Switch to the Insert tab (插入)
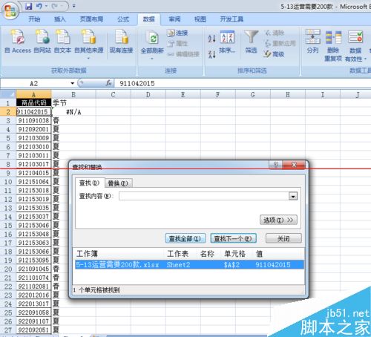The image size is (371, 337). pyautogui.click(x=60, y=19)
